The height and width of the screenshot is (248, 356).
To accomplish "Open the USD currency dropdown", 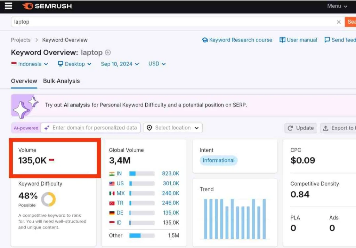I will click(x=157, y=64).
